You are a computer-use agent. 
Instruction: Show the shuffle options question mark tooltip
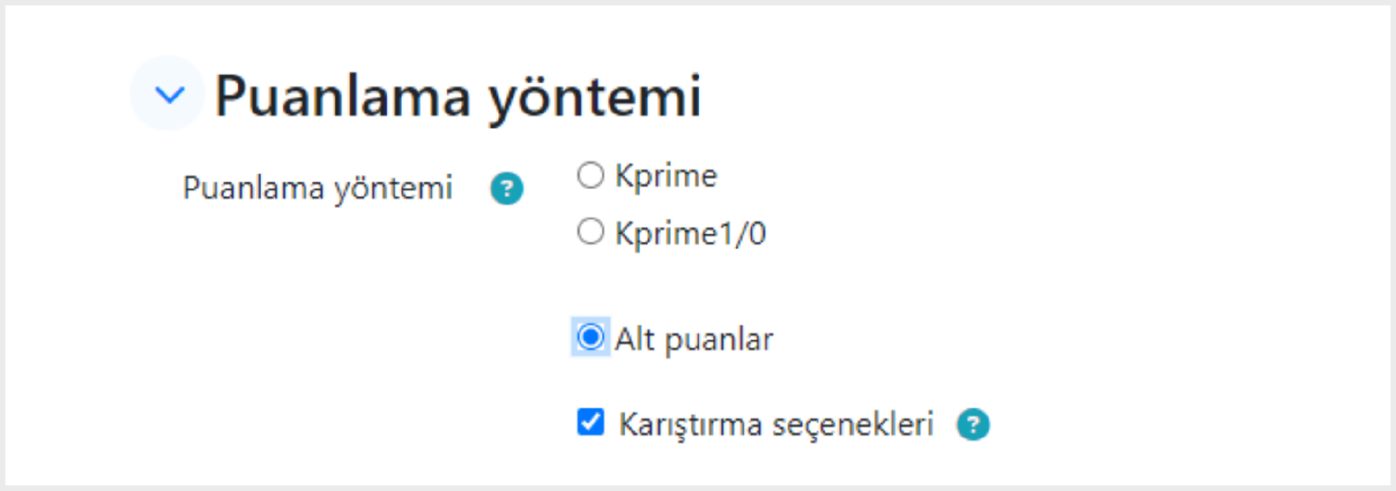click(x=973, y=425)
